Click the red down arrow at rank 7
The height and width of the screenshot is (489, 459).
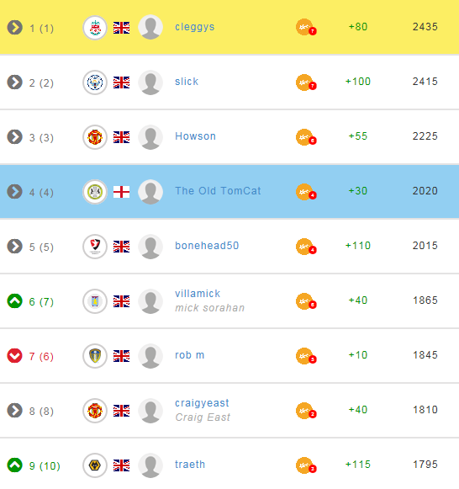pos(14,355)
